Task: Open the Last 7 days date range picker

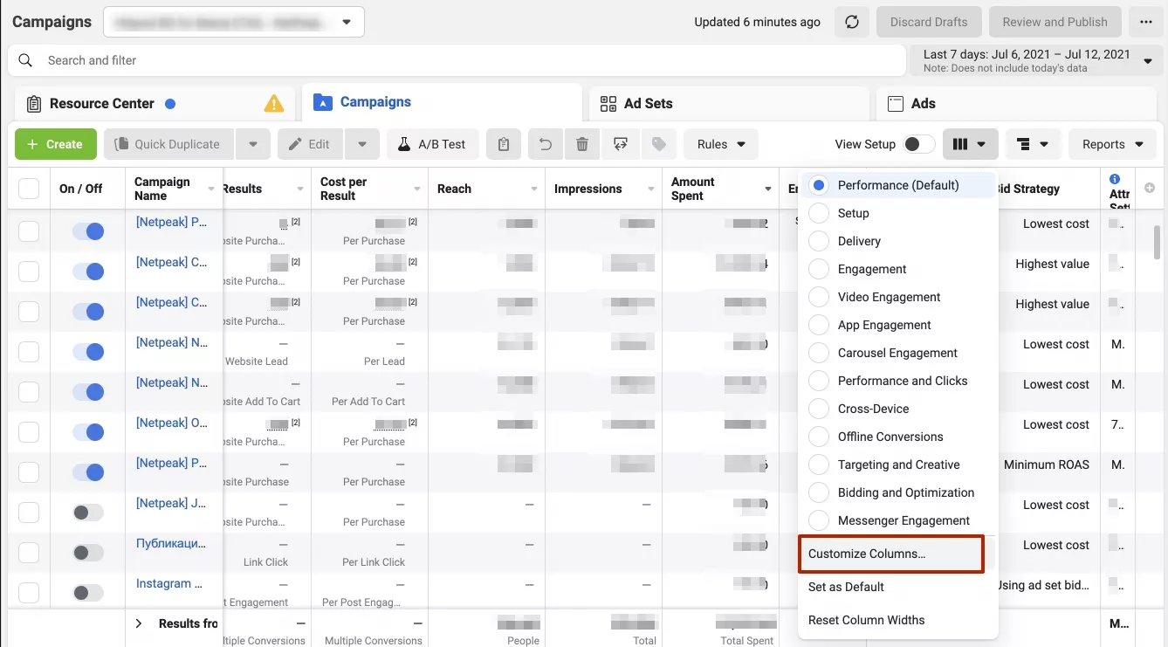Action: click(x=1036, y=60)
